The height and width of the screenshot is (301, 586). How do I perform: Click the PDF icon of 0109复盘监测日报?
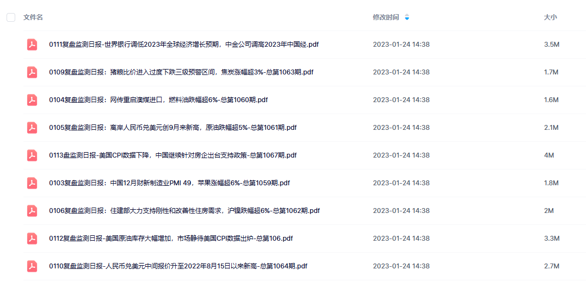click(x=32, y=72)
